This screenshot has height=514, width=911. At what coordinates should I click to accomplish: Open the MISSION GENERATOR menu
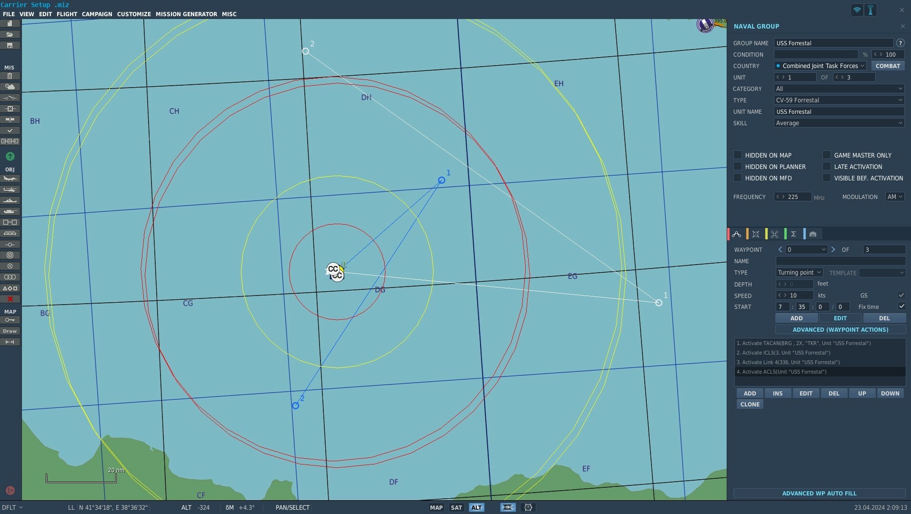186,14
